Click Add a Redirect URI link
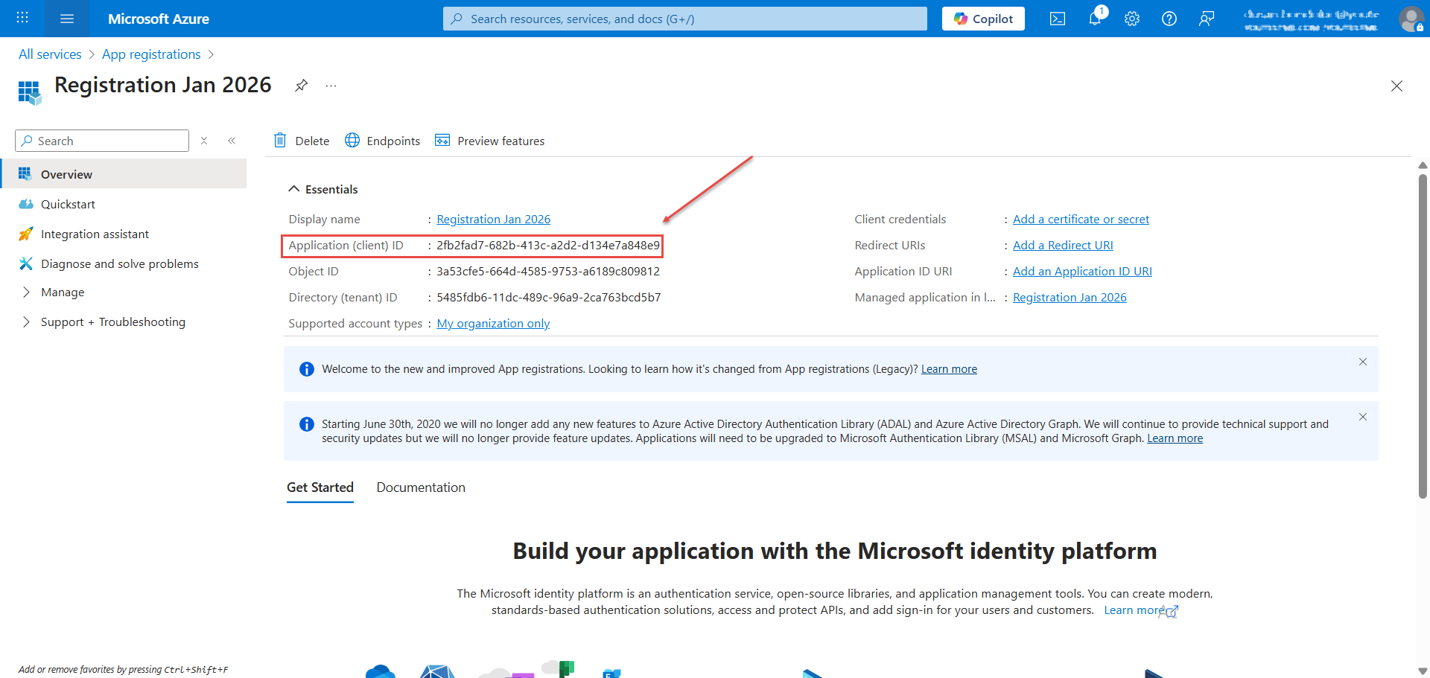 (1062, 246)
